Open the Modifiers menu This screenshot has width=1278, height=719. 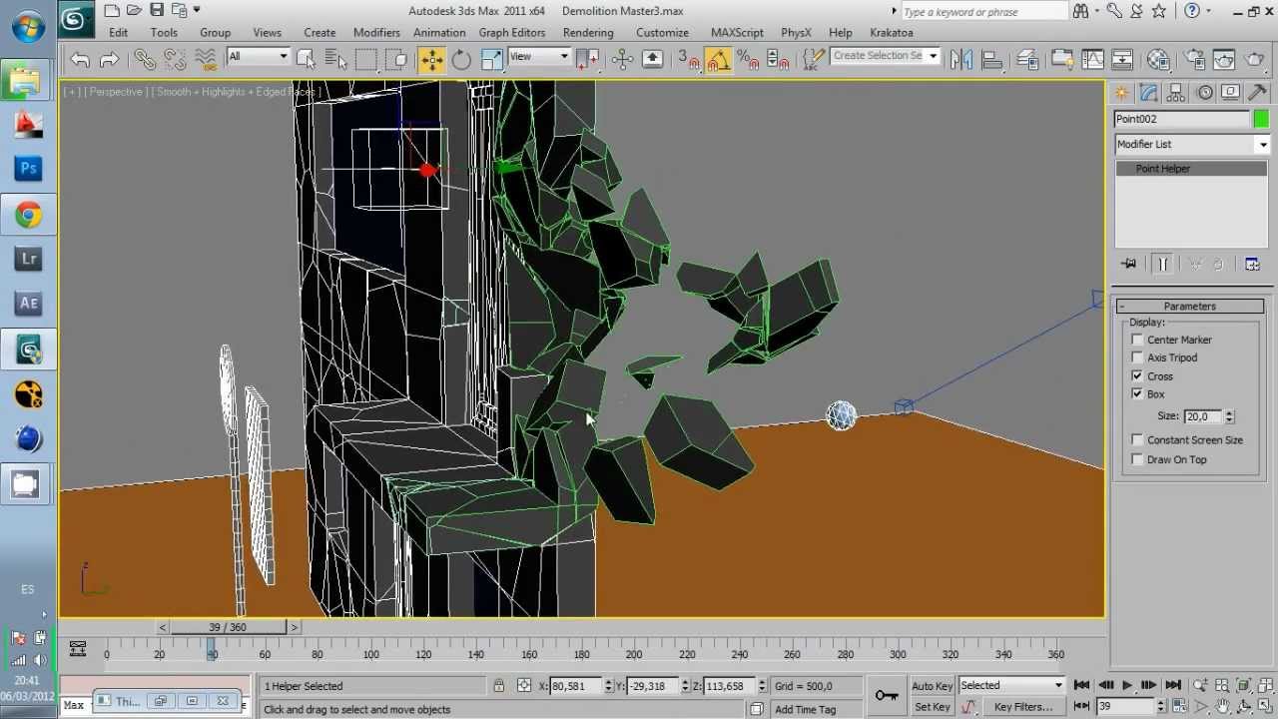376,32
